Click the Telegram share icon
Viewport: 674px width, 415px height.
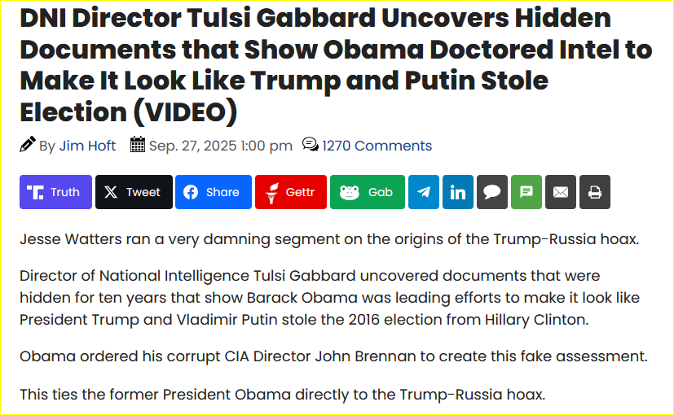point(423,192)
